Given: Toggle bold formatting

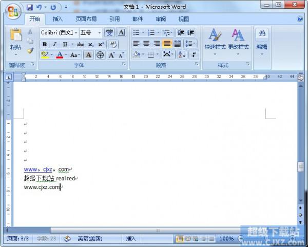Looking at the screenshot, I should pyautogui.click(x=45, y=44).
